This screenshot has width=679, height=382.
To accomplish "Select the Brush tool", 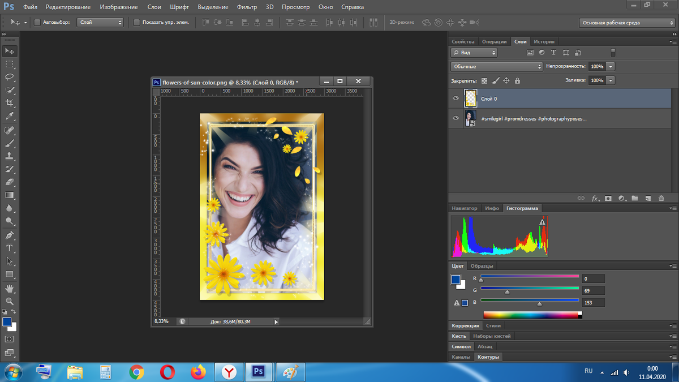I will point(10,143).
